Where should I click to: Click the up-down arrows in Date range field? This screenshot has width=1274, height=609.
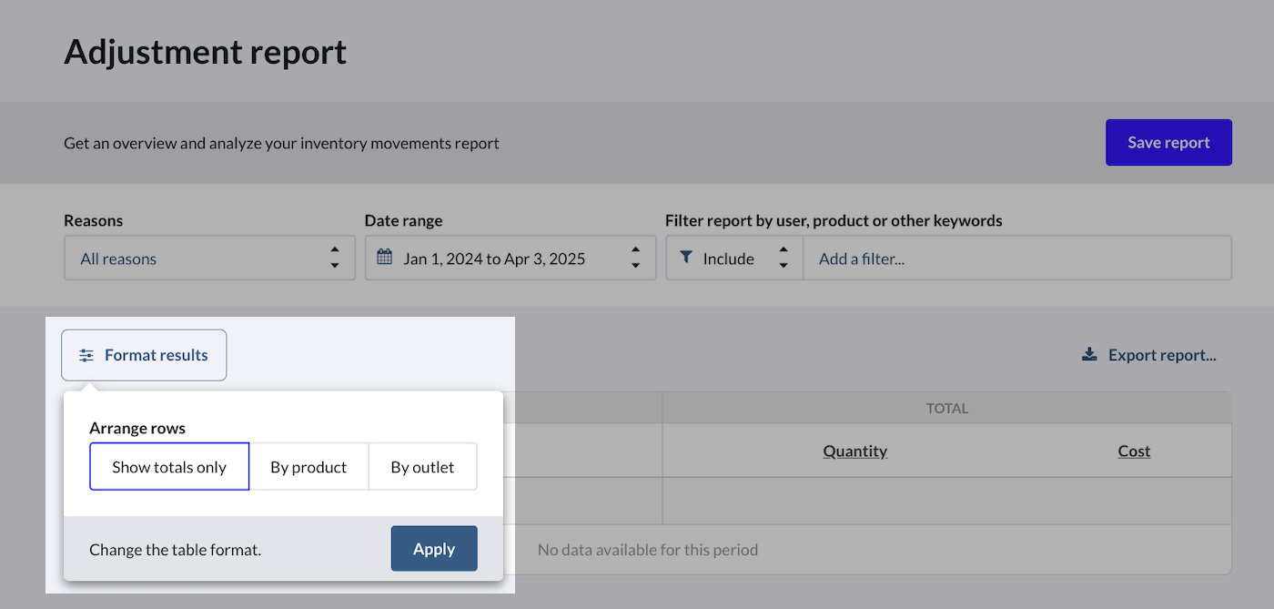coord(635,259)
